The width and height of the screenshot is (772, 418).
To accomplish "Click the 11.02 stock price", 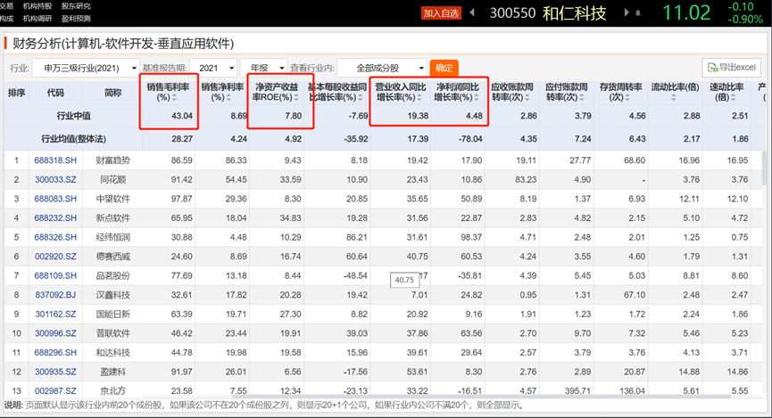I will coord(687,13).
